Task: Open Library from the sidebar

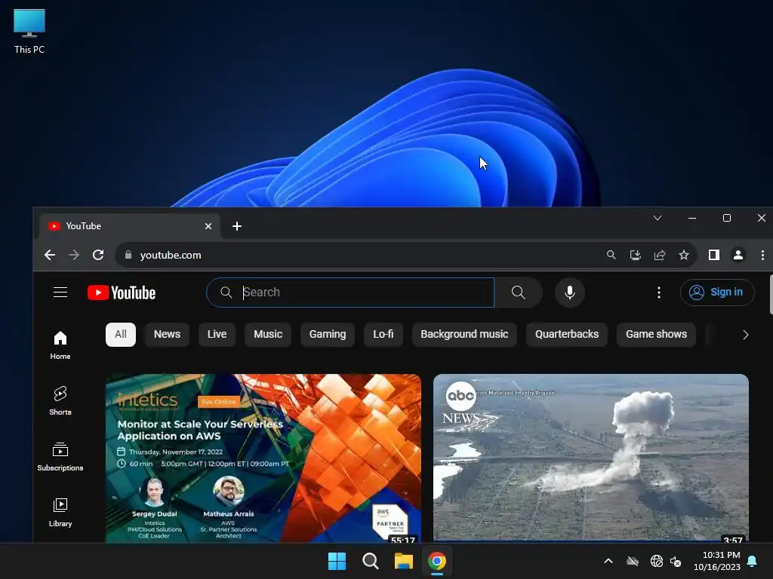Action: 60,513
